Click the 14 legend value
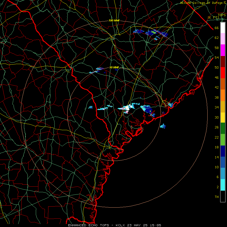Image resolution: width=227 pixels, height=227 pixels. (217, 157)
